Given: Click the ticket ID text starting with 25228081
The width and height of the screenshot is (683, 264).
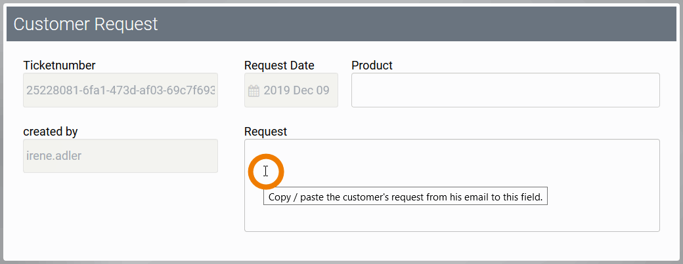Looking at the screenshot, I should click(121, 90).
